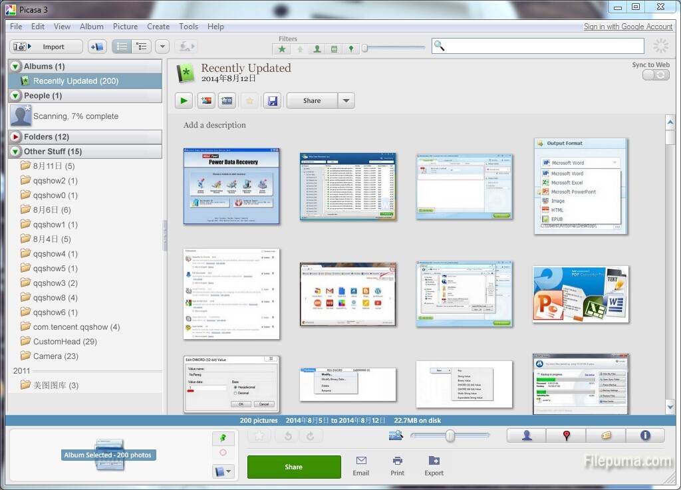Open the dropdown beside Share button

click(346, 101)
